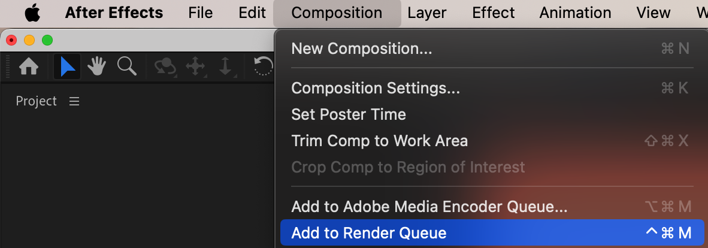The image size is (708, 248).
Task: Choose Trim Comp to Work Area
Action: tap(379, 141)
